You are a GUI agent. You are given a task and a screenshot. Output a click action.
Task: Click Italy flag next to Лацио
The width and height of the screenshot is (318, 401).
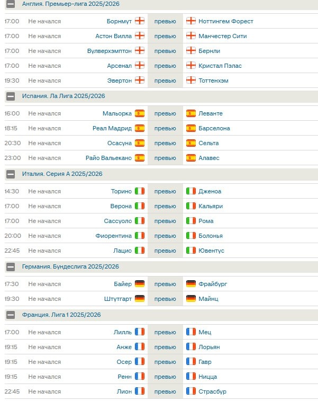(140, 251)
